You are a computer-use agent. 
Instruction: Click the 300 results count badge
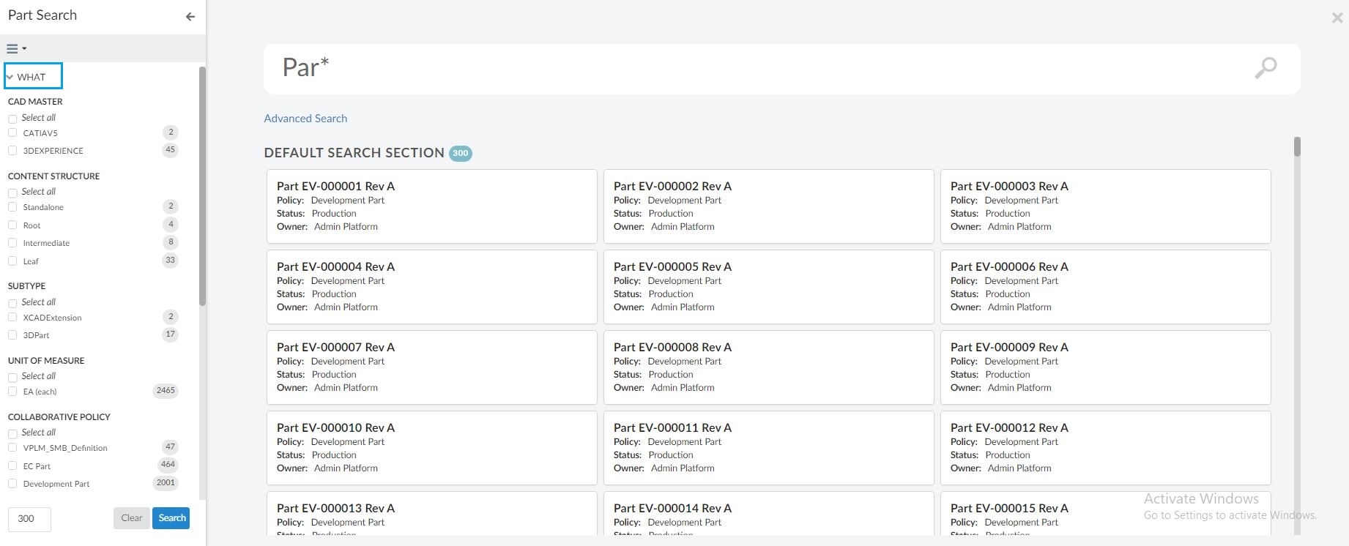coord(460,154)
